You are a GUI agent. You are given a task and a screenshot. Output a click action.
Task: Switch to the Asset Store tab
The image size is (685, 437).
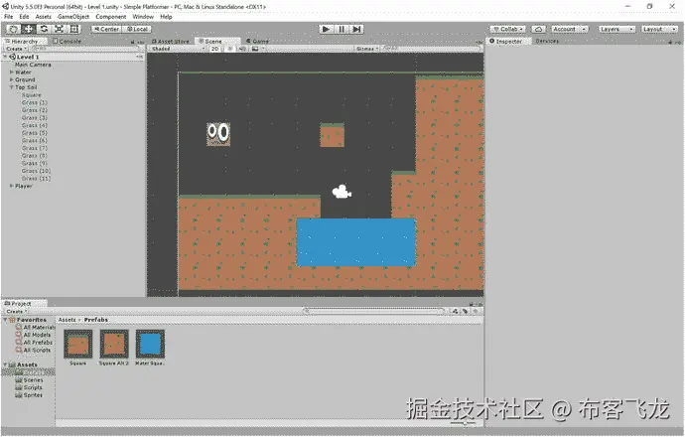(171, 41)
